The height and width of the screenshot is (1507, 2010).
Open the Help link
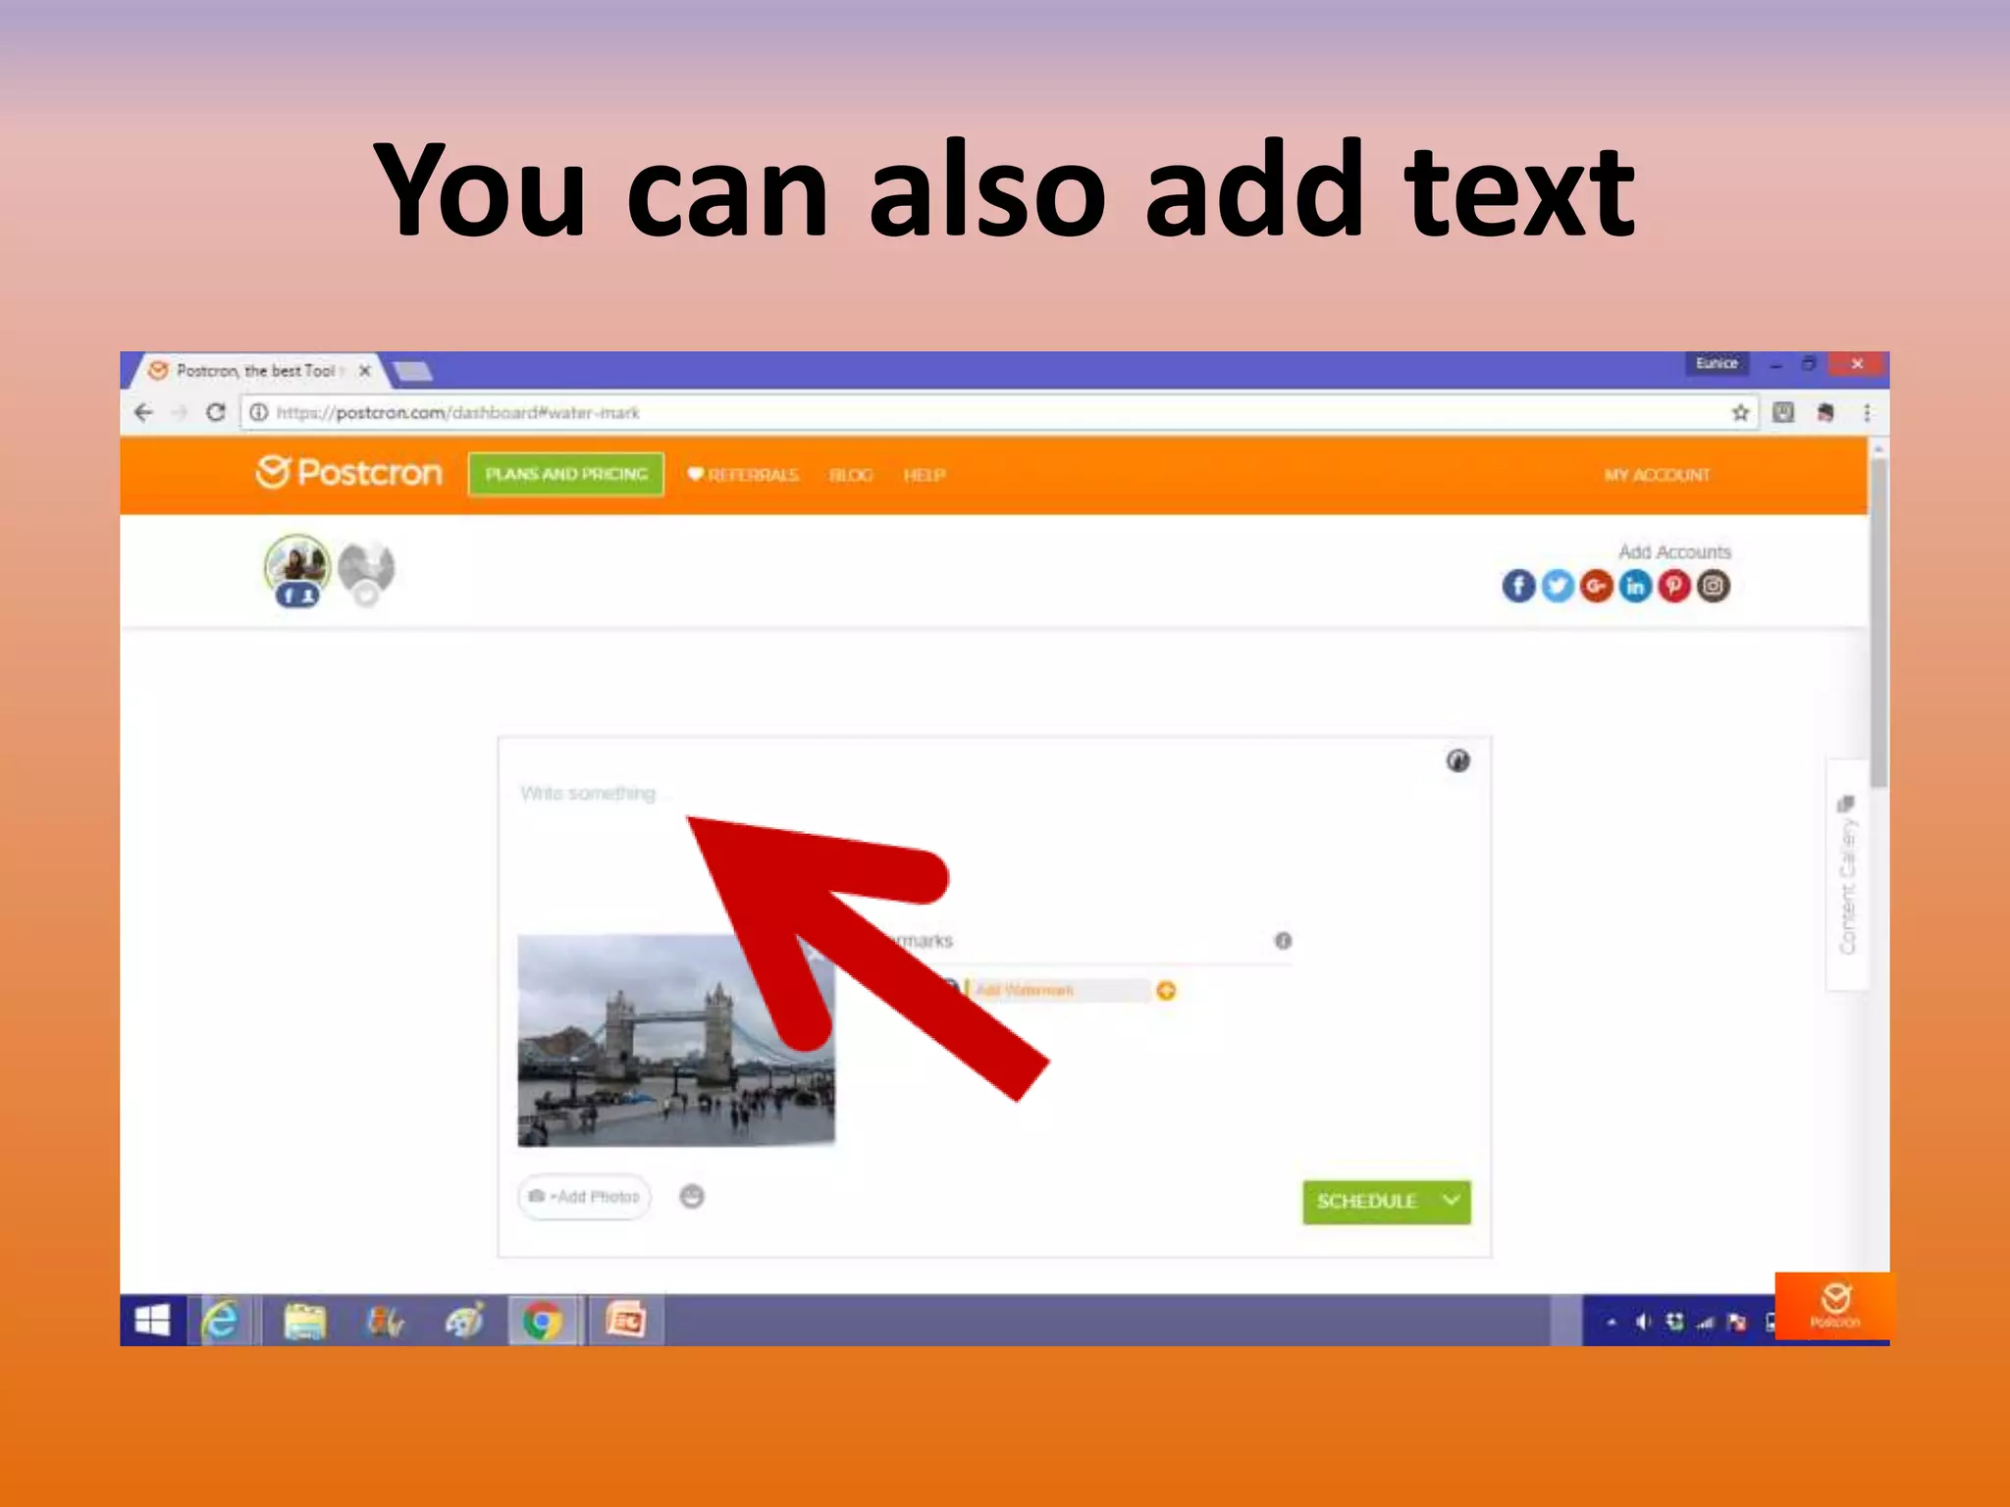tap(924, 475)
